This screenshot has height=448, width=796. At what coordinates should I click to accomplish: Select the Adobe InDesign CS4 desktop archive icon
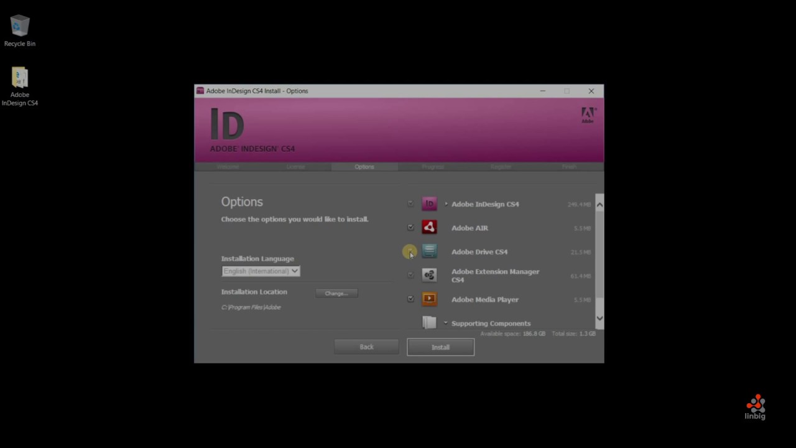(x=20, y=86)
